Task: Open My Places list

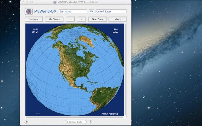Action: (54, 19)
